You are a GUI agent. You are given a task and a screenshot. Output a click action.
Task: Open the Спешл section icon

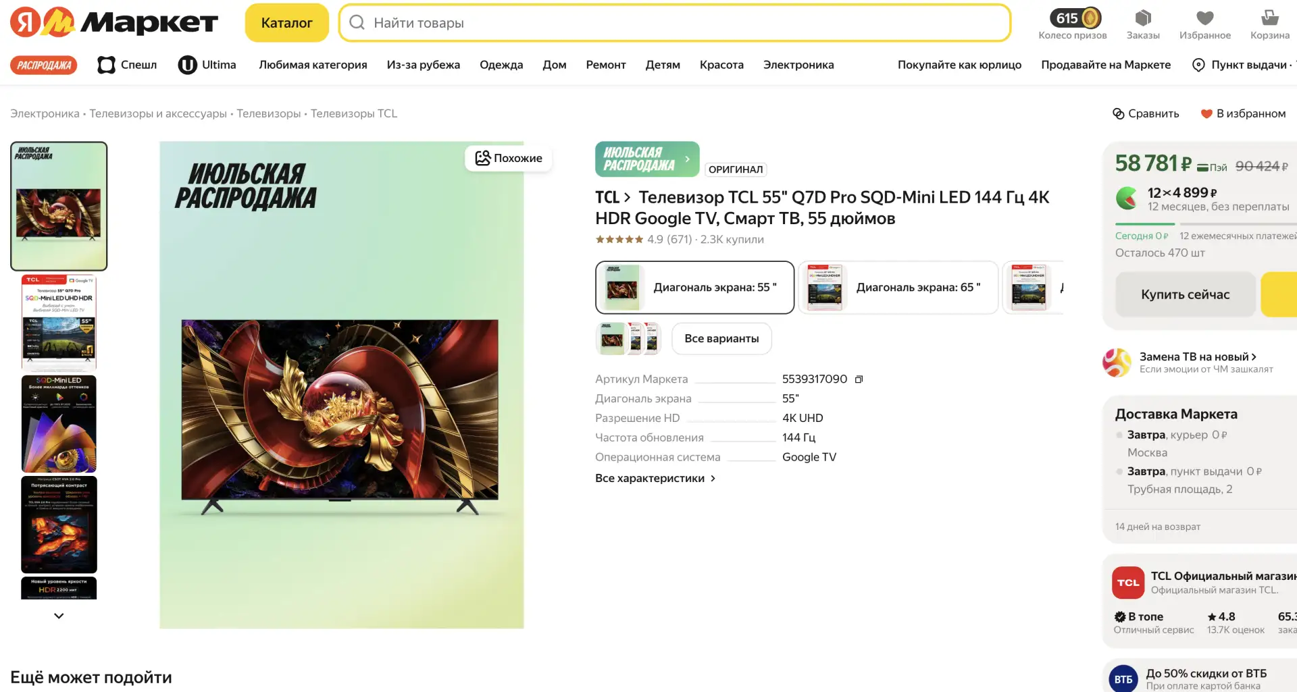click(x=106, y=65)
